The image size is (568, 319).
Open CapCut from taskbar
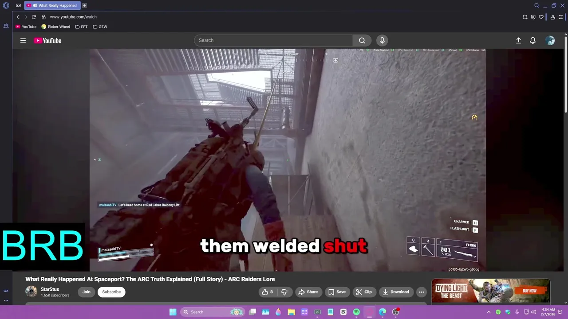click(343, 312)
